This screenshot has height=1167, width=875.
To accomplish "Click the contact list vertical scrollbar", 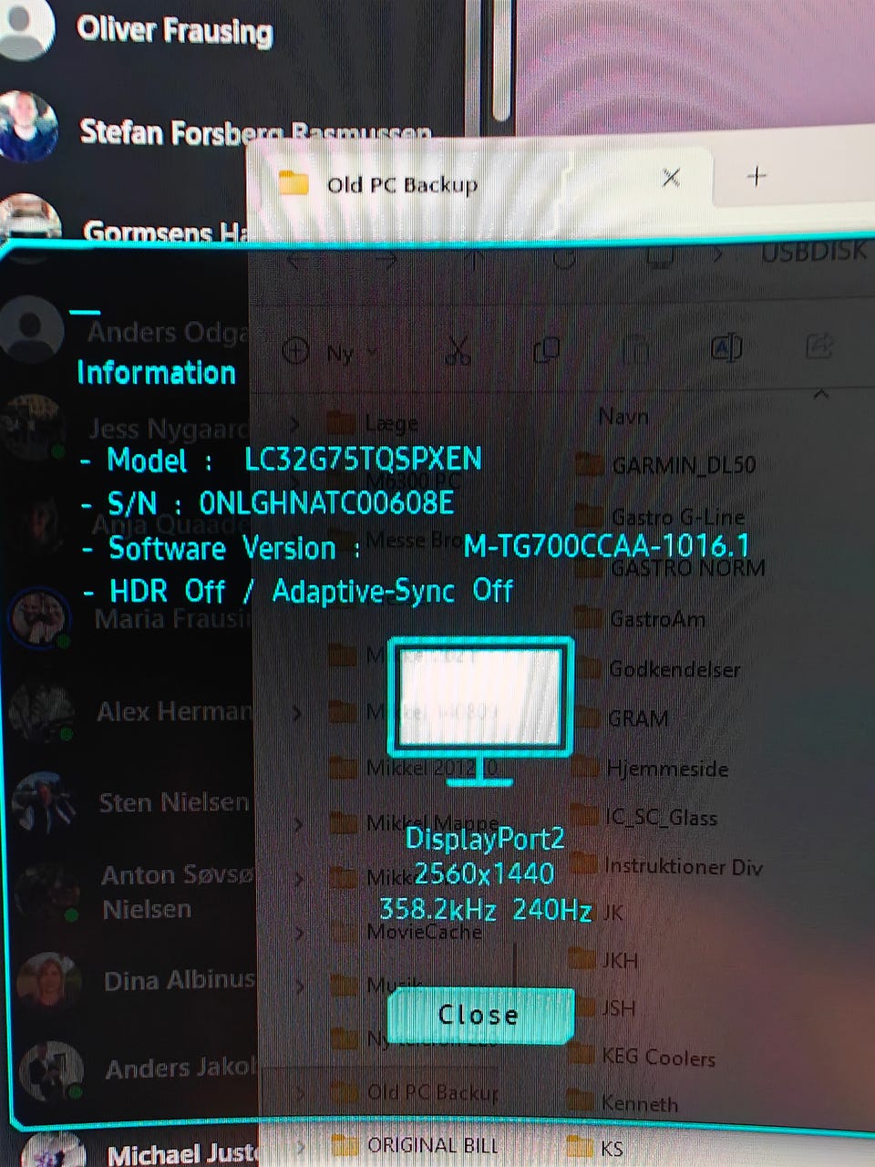I will click(x=501, y=59).
